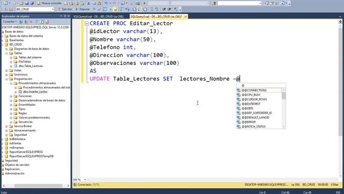Click the database engine query icon beside Nueva consulta
Viewport: 344px width, 194px height.
[x=66, y=3]
